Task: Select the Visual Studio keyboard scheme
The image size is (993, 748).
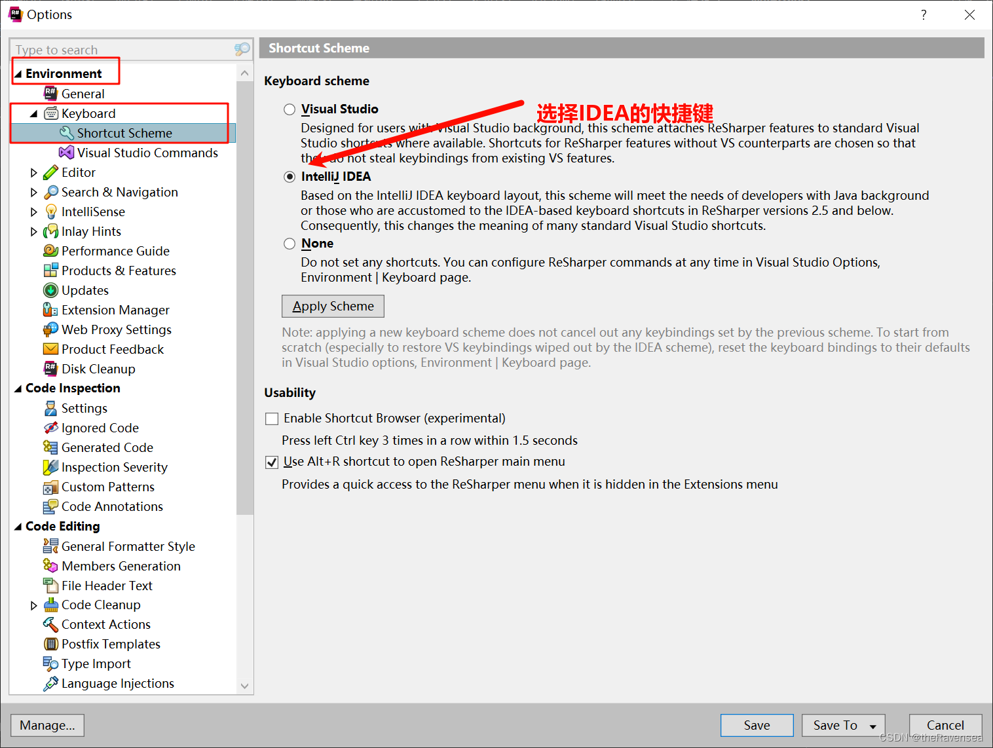Action: click(290, 109)
